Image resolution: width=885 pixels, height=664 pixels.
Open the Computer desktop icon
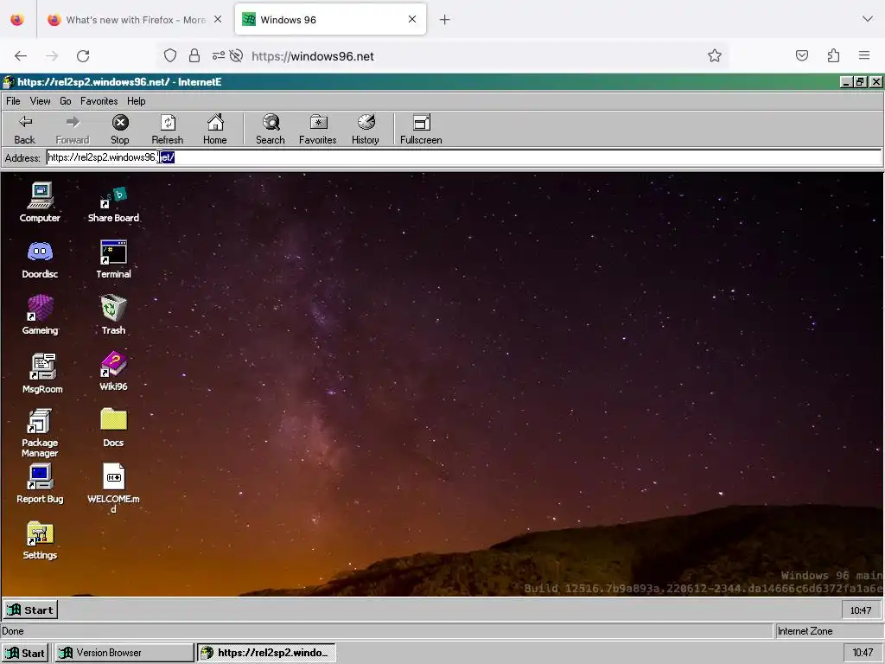tap(40, 202)
